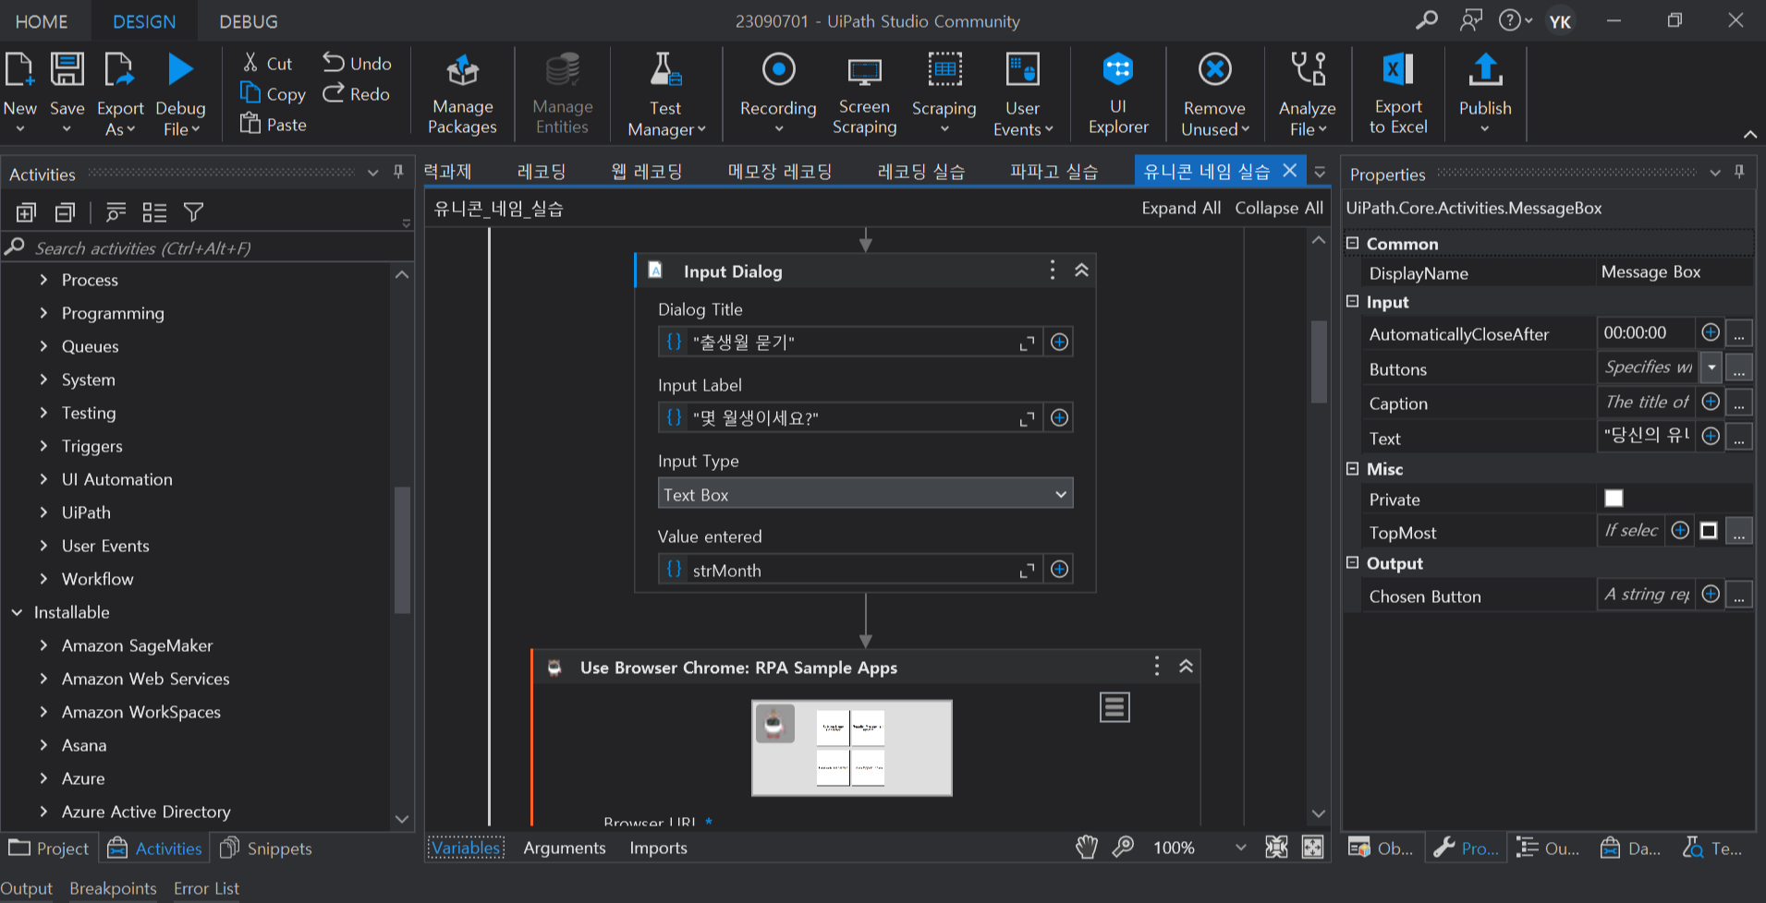Screen dimensions: 1766x903
Task: Click Collapse All in designer
Action: 1278,208
